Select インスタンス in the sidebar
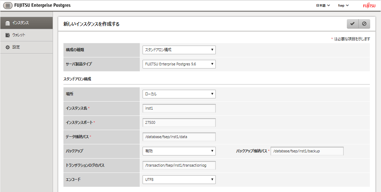This screenshot has width=381, height=192. [x=26, y=23]
